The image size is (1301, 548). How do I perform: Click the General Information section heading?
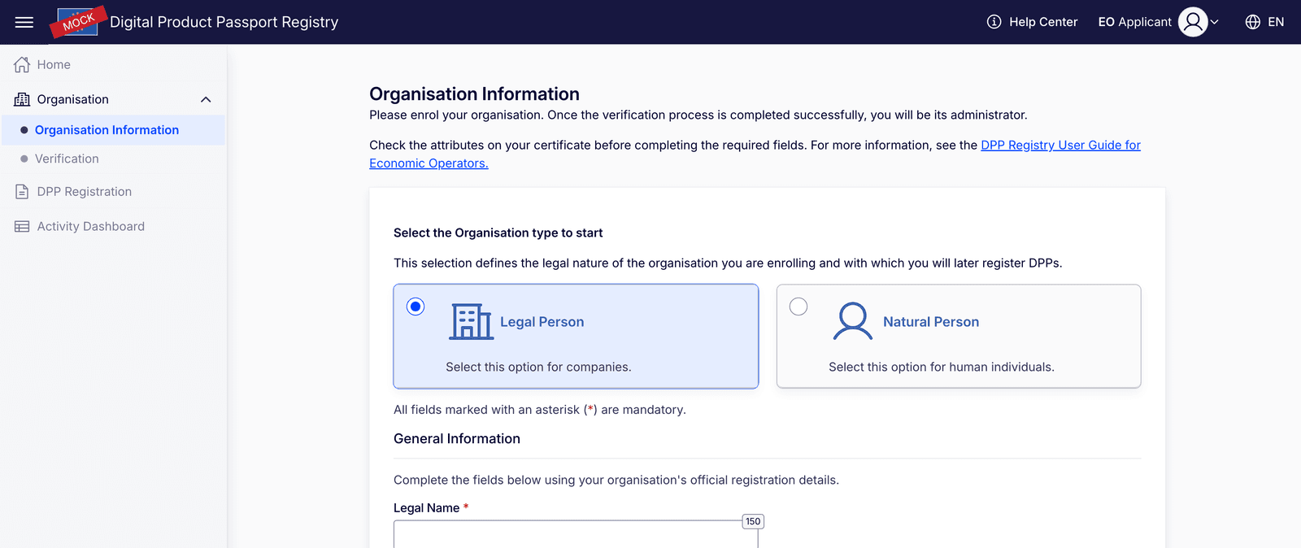457,439
